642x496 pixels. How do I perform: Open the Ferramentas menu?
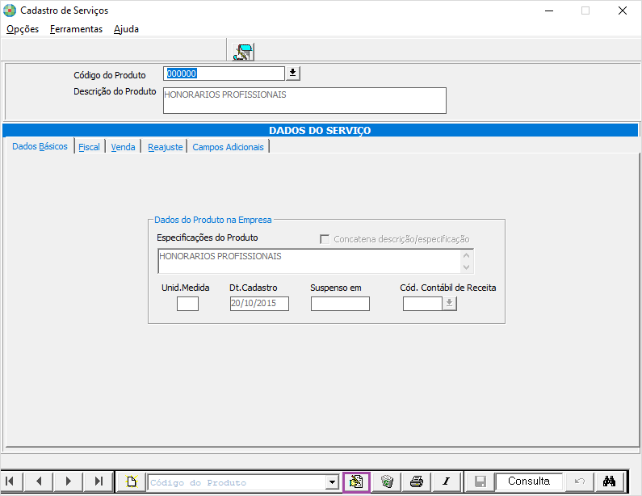pos(76,29)
